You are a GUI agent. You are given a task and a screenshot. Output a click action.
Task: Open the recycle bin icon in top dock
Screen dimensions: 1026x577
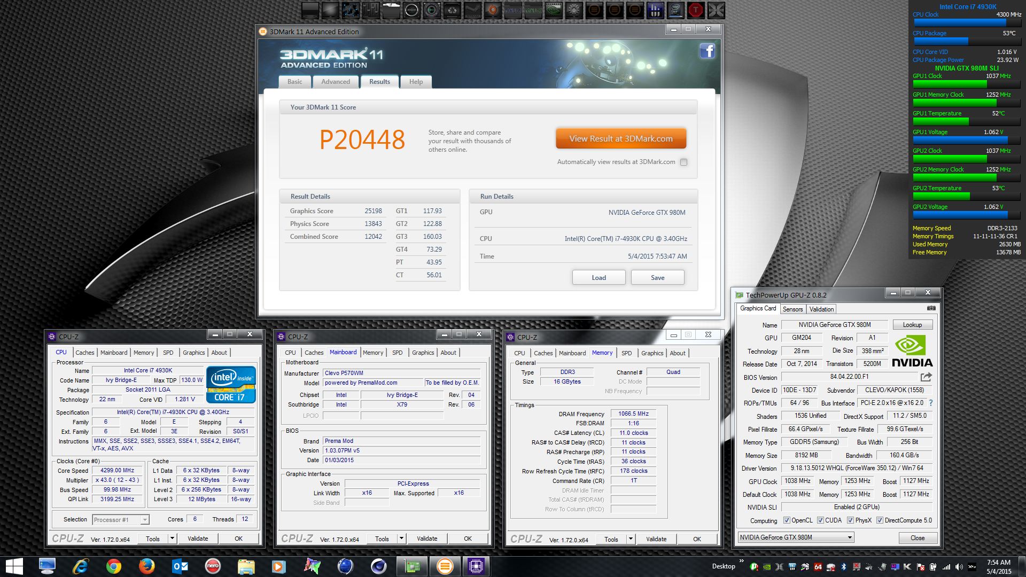tap(452, 10)
